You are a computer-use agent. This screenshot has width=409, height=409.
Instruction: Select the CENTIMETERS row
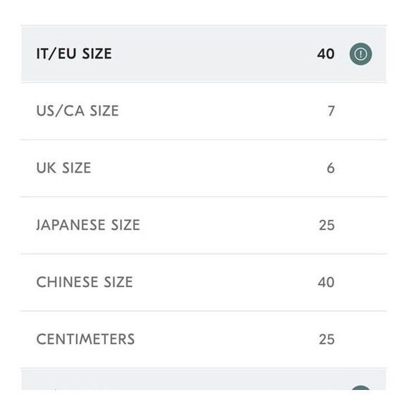[x=204, y=339]
